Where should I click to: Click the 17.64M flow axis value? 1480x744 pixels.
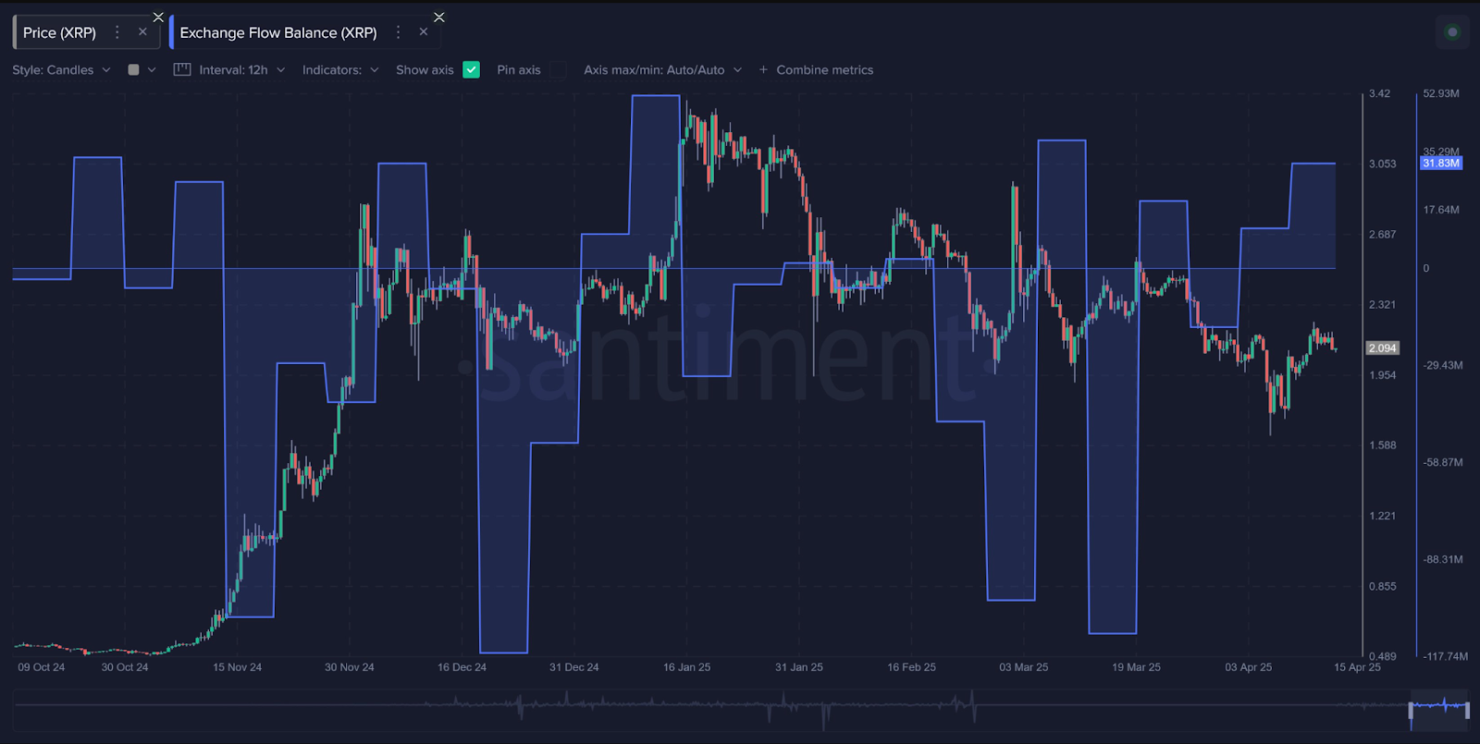[1441, 210]
